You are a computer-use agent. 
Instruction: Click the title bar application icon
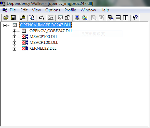[3, 4]
